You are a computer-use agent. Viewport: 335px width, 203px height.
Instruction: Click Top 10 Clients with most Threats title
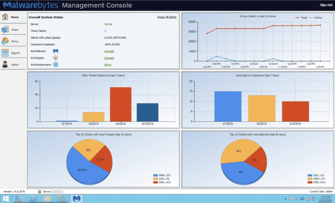point(103,135)
